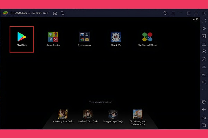Click the BlueStacks logo in the title bar
The height and width of the screenshot is (138, 208).
pyautogui.click(x=5, y=13)
